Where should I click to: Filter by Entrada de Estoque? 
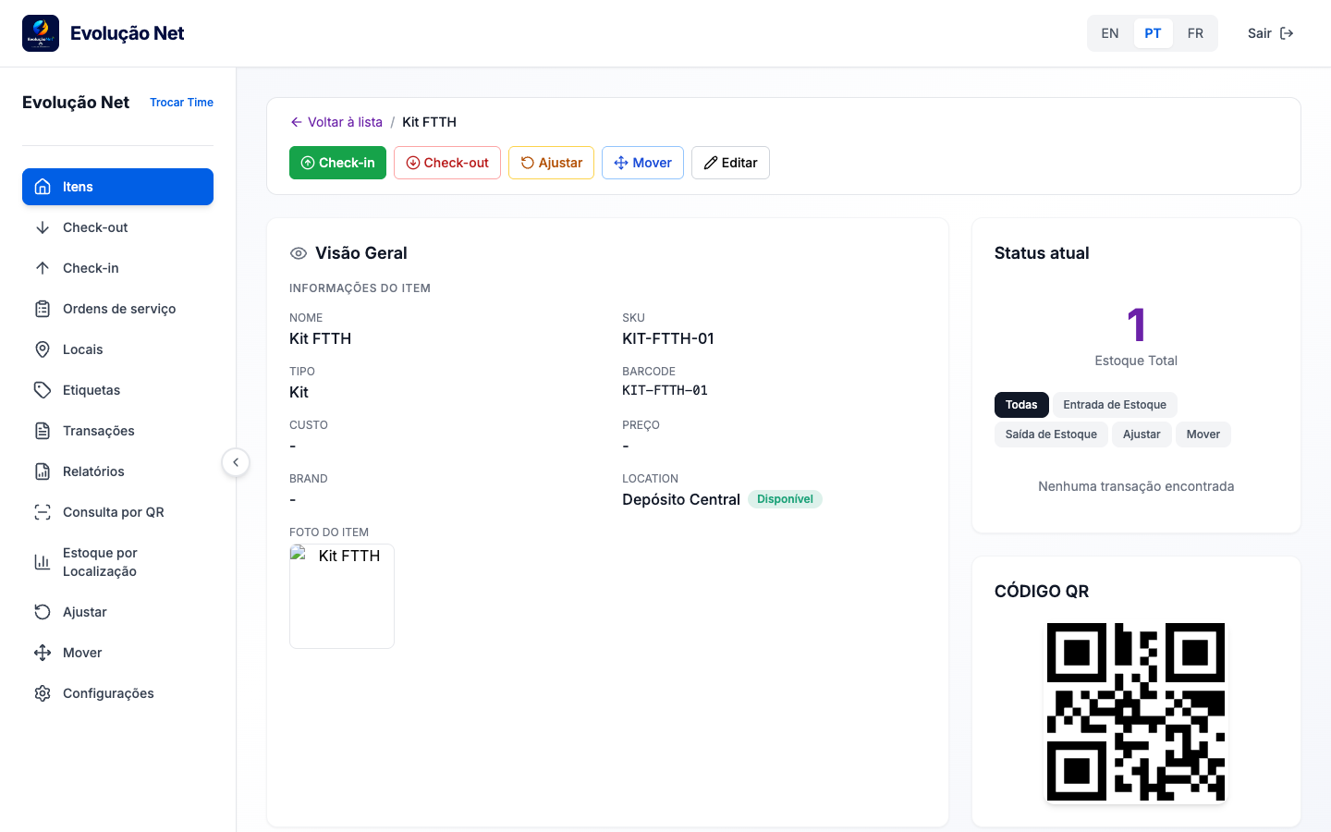tap(1115, 405)
